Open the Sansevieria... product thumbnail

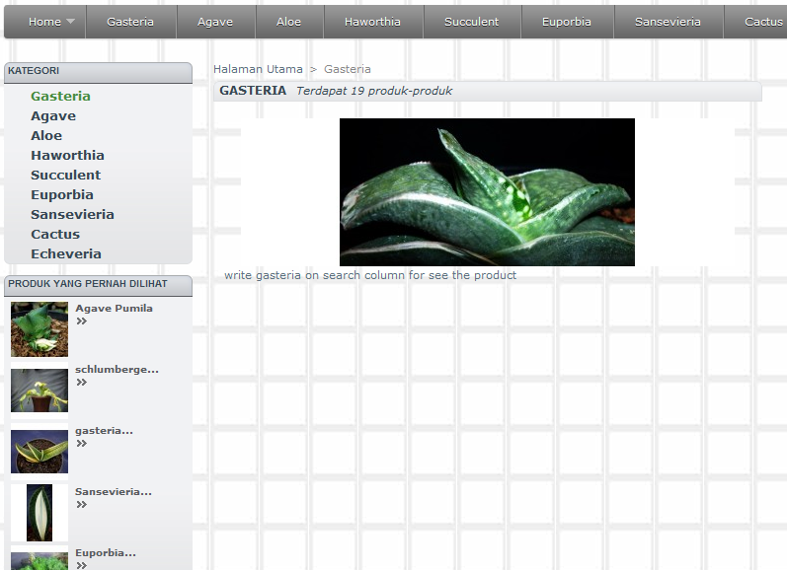click(39, 513)
